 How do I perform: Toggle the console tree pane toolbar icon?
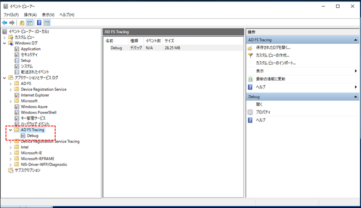[30, 23]
